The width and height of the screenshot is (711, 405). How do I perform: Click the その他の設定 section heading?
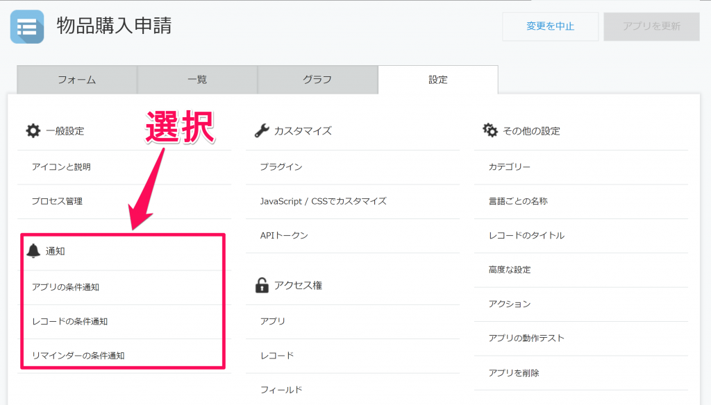pos(531,131)
